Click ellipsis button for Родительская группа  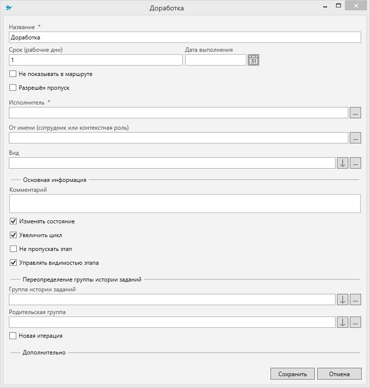(355, 322)
